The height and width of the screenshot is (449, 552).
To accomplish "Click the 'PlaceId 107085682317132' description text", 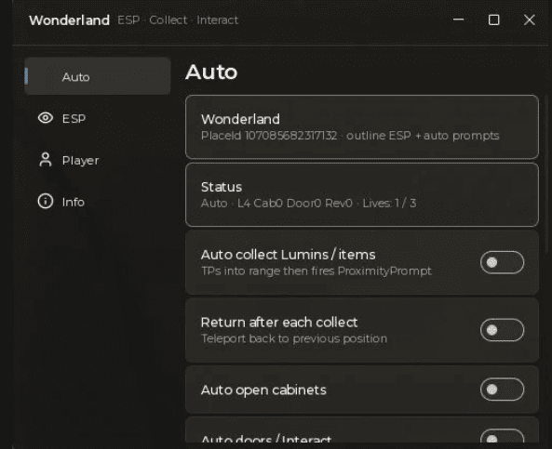I will (269, 136).
